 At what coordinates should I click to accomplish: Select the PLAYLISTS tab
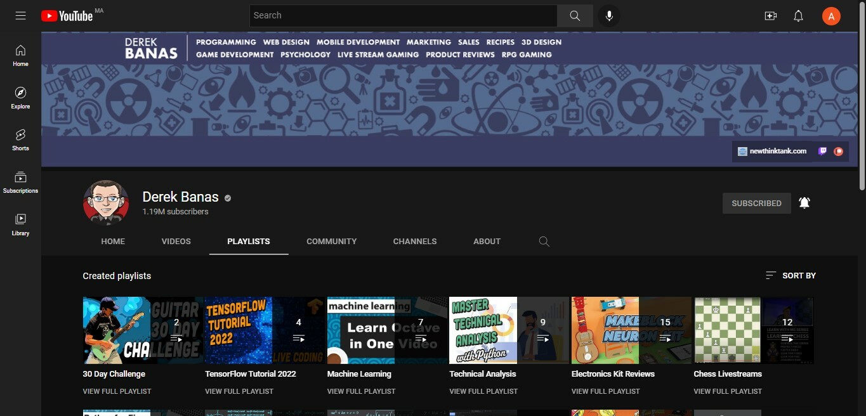(x=249, y=242)
